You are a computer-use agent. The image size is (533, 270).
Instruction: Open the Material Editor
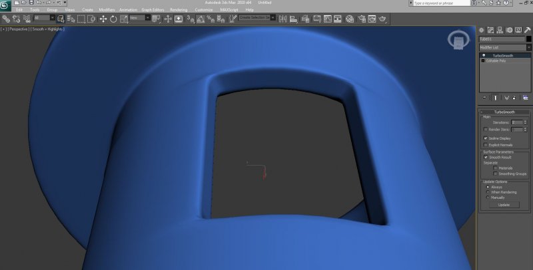(x=349, y=19)
